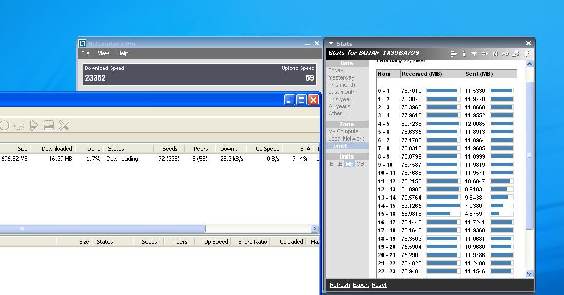Image resolution: width=564 pixels, height=295 pixels.
Task: Click the Refresh link in Stats
Action: (339, 285)
